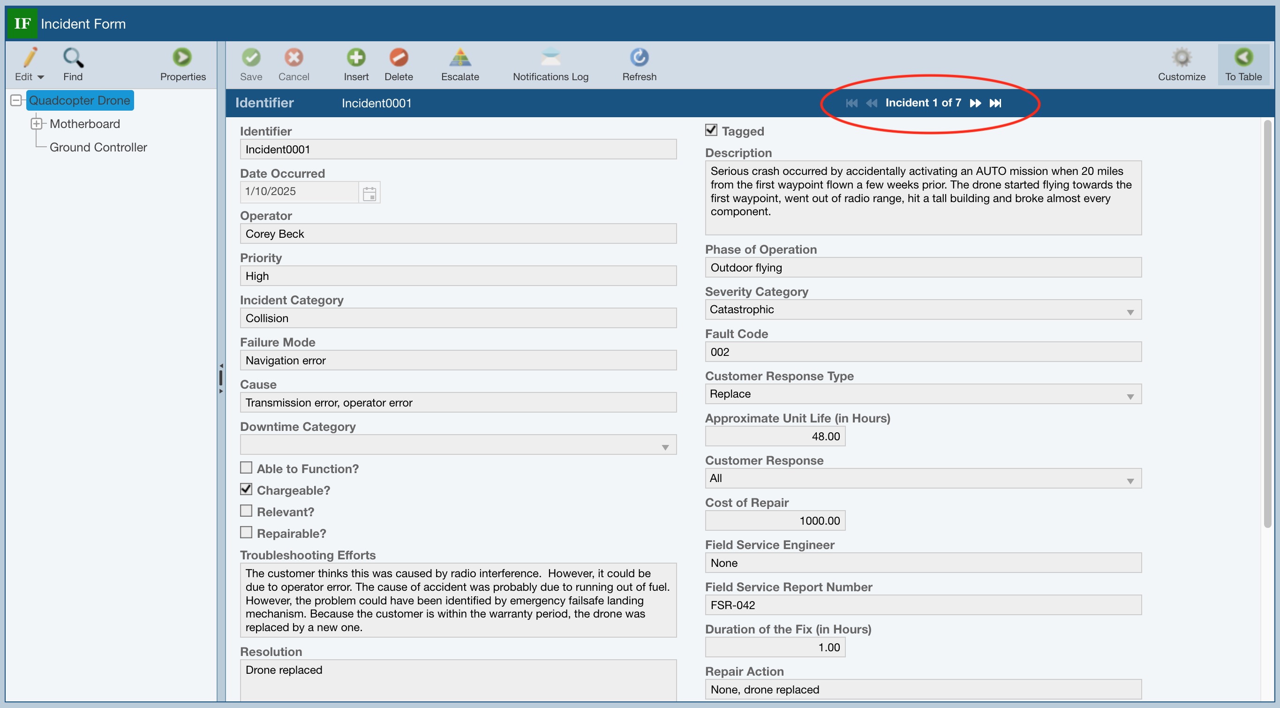Open the Date Occurred calendar picker
Viewport: 1280px width, 708px height.
click(369, 193)
